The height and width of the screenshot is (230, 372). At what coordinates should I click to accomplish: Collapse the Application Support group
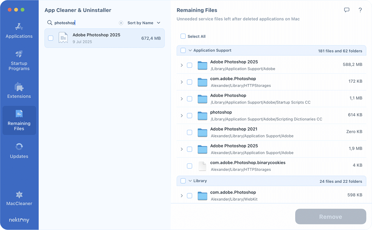(190, 50)
